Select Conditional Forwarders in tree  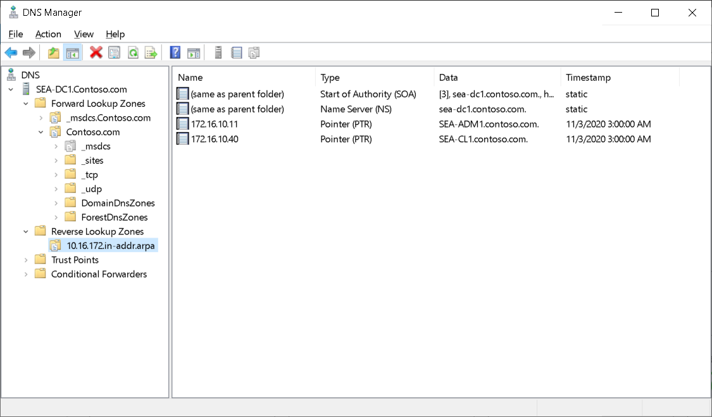tap(99, 274)
